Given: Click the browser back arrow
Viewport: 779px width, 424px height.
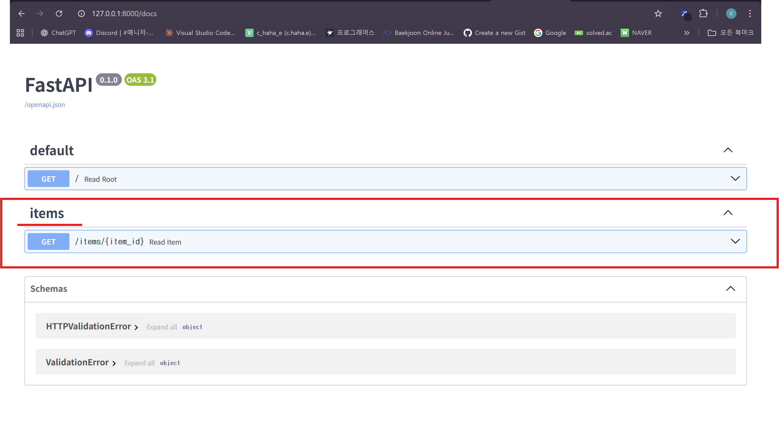Looking at the screenshot, I should coord(21,14).
